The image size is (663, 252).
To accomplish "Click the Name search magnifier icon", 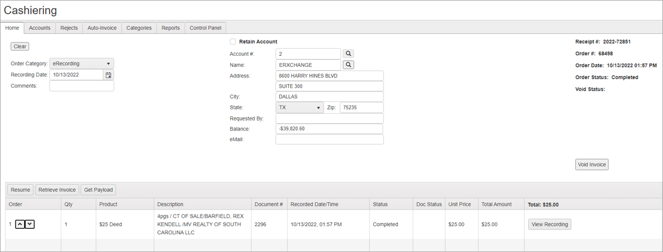I will click(x=348, y=65).
